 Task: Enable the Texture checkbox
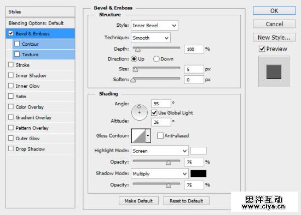click(17, 54)
